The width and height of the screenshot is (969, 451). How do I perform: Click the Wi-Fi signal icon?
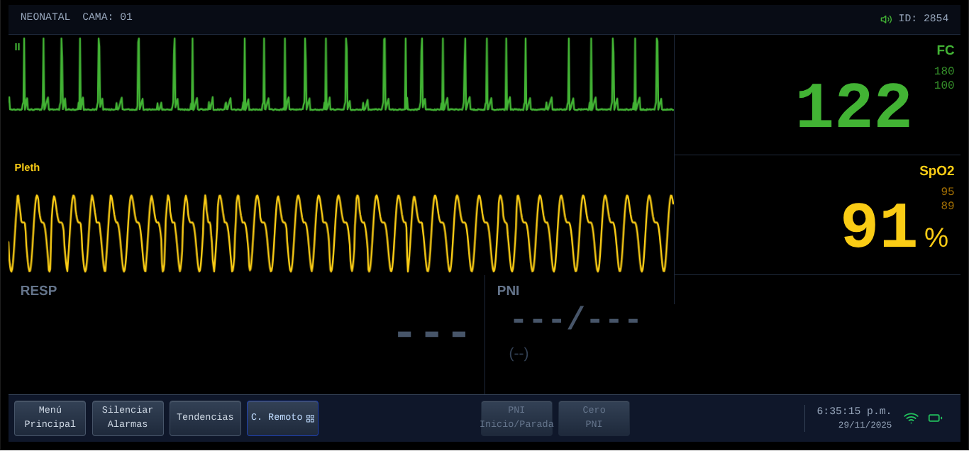pos(911,418)
